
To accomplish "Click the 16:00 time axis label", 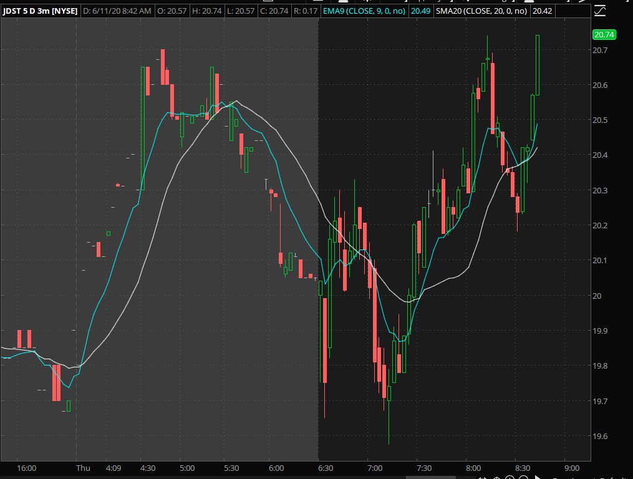I will tap(27, 468).
